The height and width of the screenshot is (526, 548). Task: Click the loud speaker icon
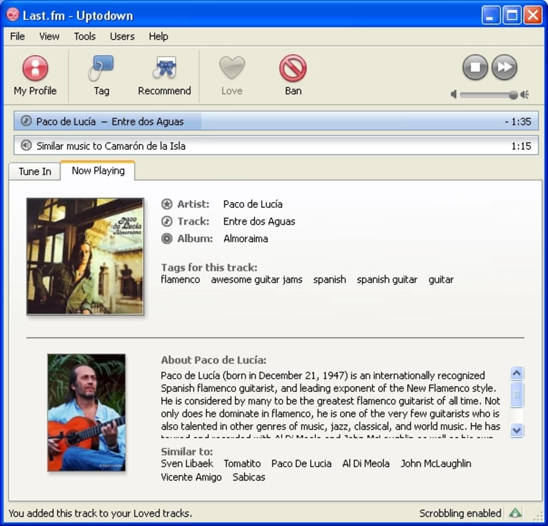524,94
